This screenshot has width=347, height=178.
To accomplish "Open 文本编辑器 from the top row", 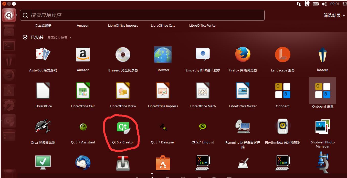I will tap(43, 25).
